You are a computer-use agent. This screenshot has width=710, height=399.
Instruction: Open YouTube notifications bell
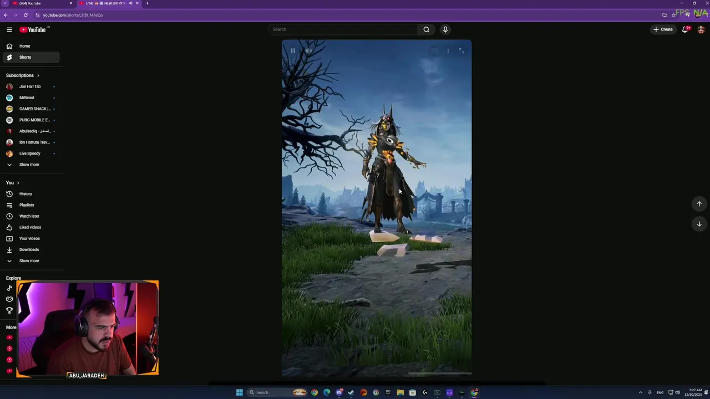click(x=685, y=29)
